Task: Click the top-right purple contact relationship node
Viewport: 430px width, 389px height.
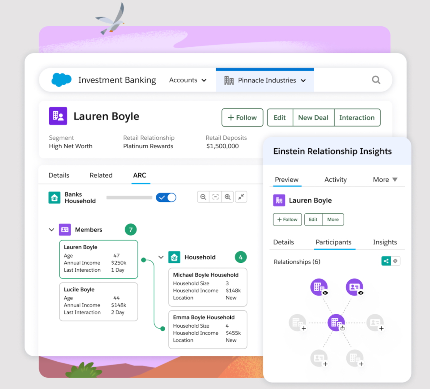Action: click(354, 287)
